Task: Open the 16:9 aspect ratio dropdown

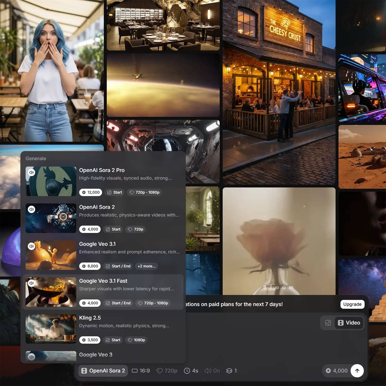Action: point(141,371)
